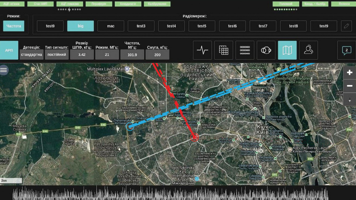
Task: Open the signal waveform view icon
Action: point(202,50)
